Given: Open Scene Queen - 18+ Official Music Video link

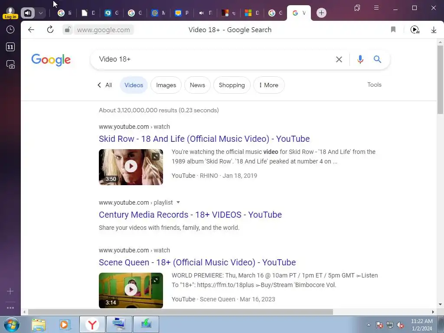Looking at the screenshot, I should pos(197,262).
